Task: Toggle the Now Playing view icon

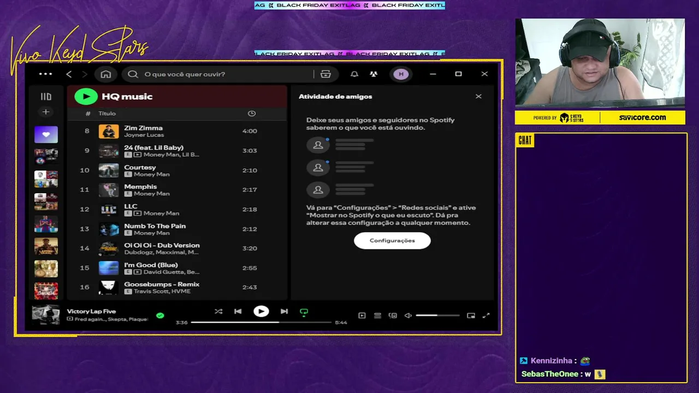Action: pyautogui.click(x=362, y=315)
